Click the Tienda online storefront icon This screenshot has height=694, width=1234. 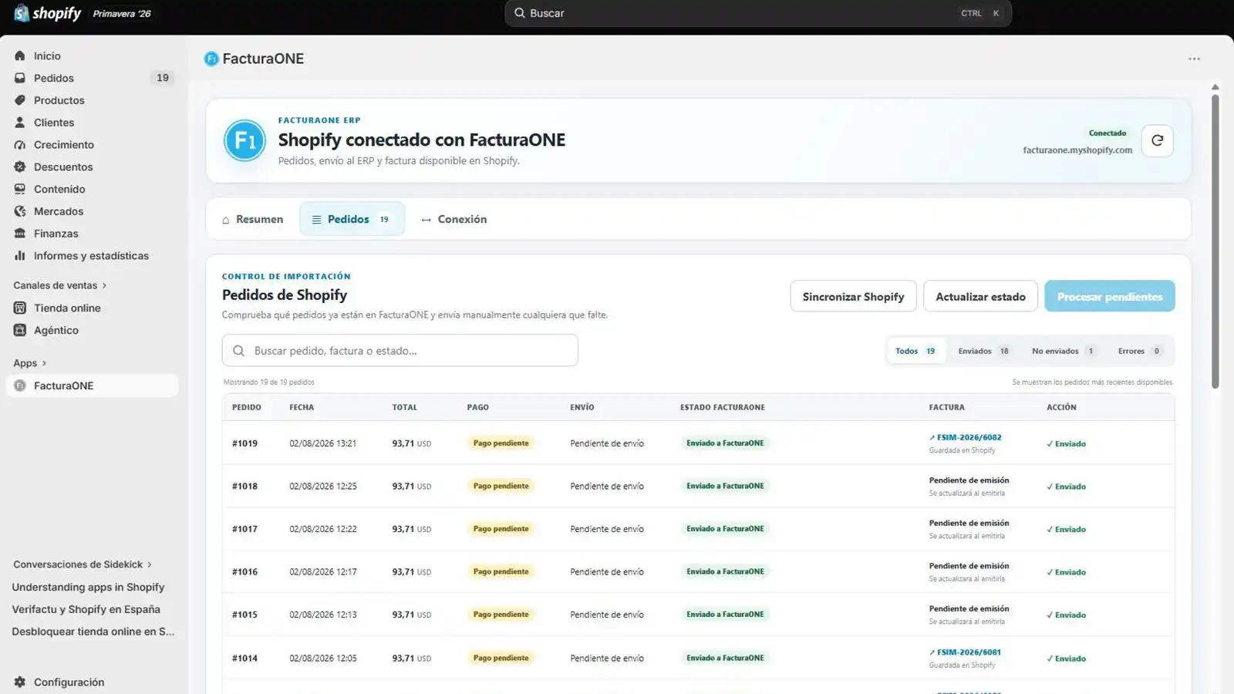point(20,308)
